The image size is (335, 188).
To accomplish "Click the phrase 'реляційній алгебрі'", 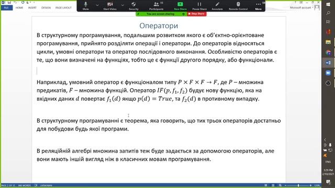I will [x=66, y=151].
